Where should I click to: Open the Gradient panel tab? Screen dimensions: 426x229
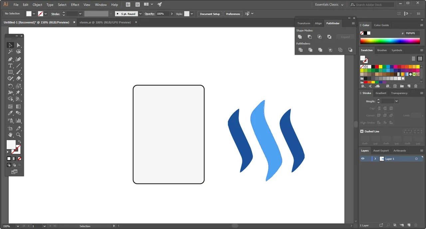pyautogui.click(x=381, y=93)
